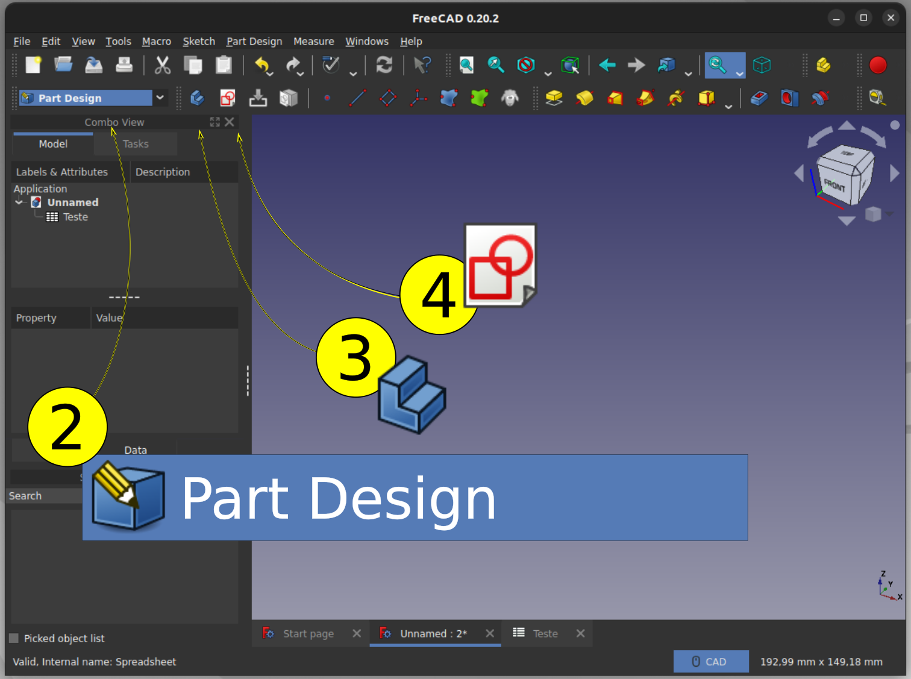Click the Search input field
The width and height of the screenshot is (911, 679).
(x=45, y=496)
